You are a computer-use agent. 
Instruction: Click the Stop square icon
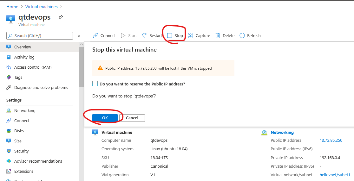coord(170,35)
